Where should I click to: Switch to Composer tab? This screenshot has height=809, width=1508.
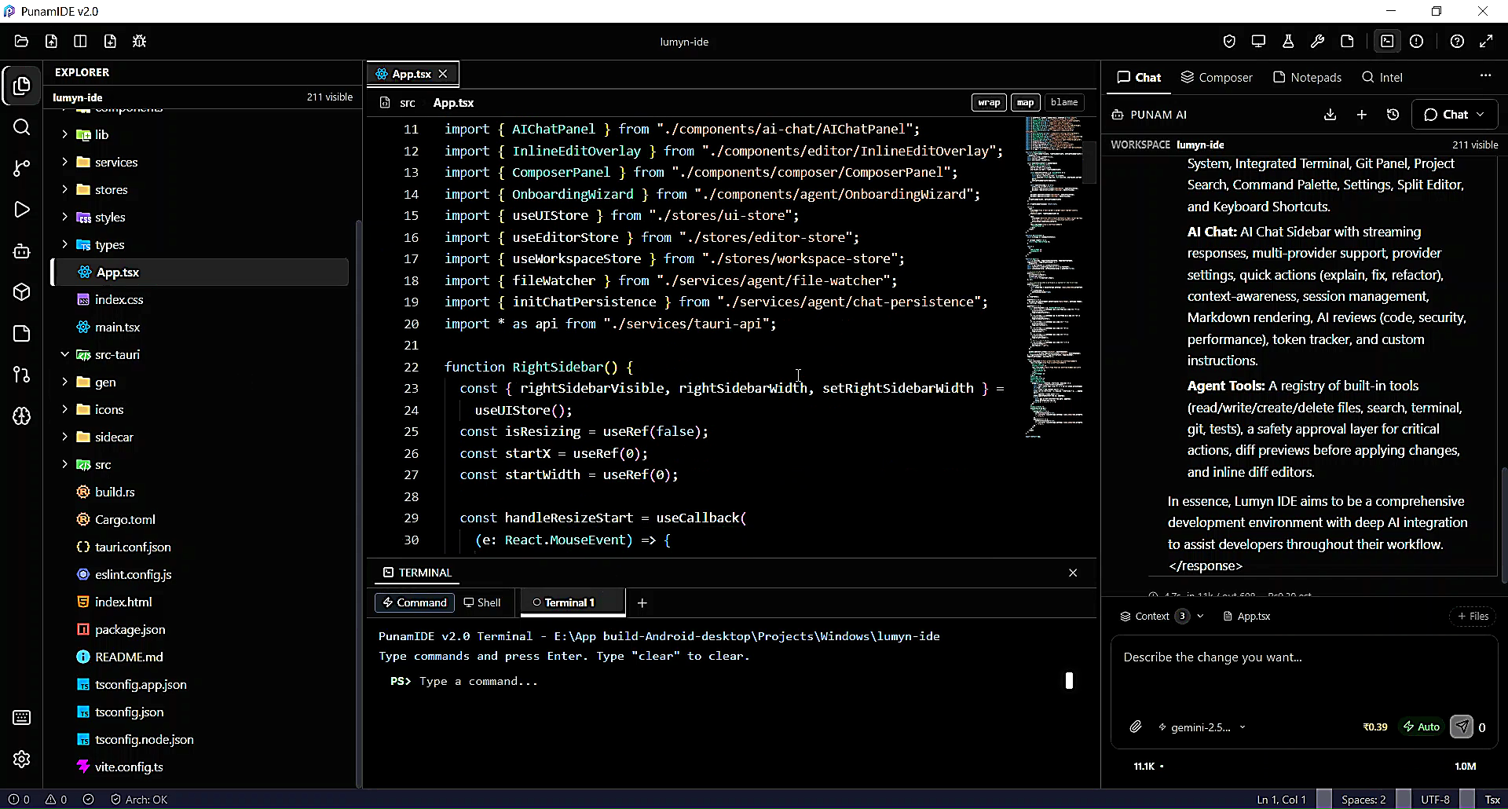pos(1217,77)
